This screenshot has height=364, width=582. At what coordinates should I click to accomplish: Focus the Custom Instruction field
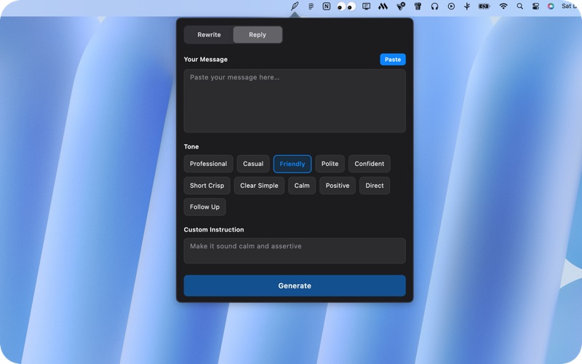point(295,250)
